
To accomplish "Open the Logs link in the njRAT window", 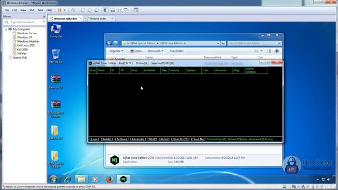I will click(95, 139).
